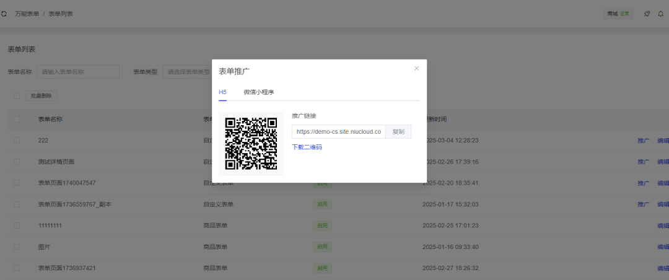
Task: Click 编辑 in the 表单页面1736937421 row
Action: coord(663,268)
